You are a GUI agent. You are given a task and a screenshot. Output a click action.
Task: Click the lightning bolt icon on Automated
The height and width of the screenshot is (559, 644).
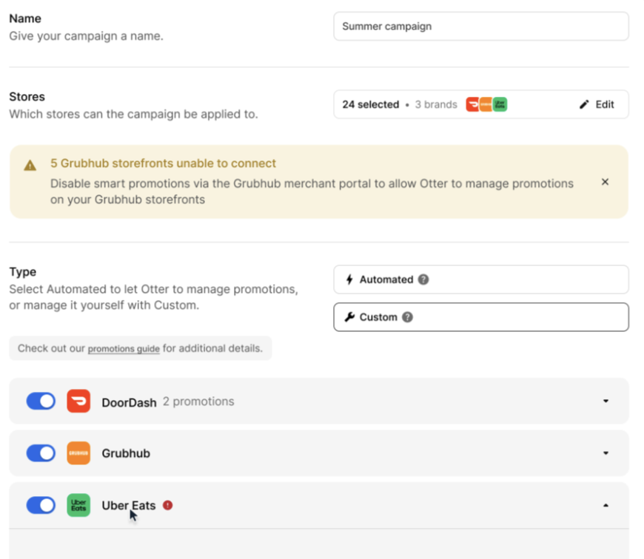tap(349, 279)
